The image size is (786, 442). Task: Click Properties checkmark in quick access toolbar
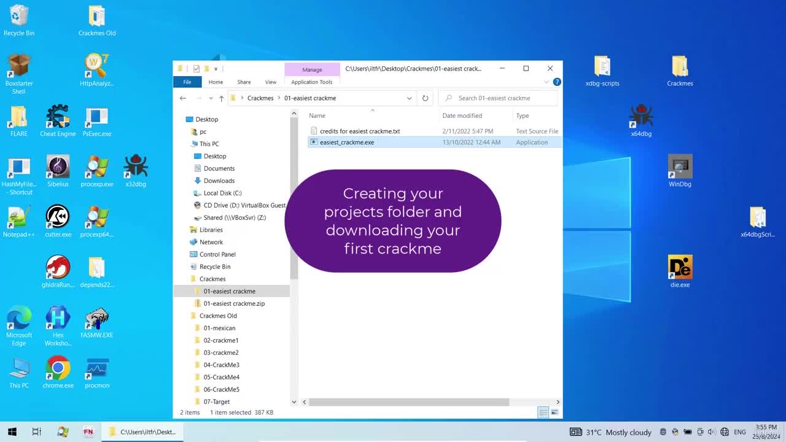point(196,69)
